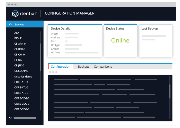Viewport: 180px width, 128px height.
Task: Click the first circle button under Configuration
Action: (50, 72)
